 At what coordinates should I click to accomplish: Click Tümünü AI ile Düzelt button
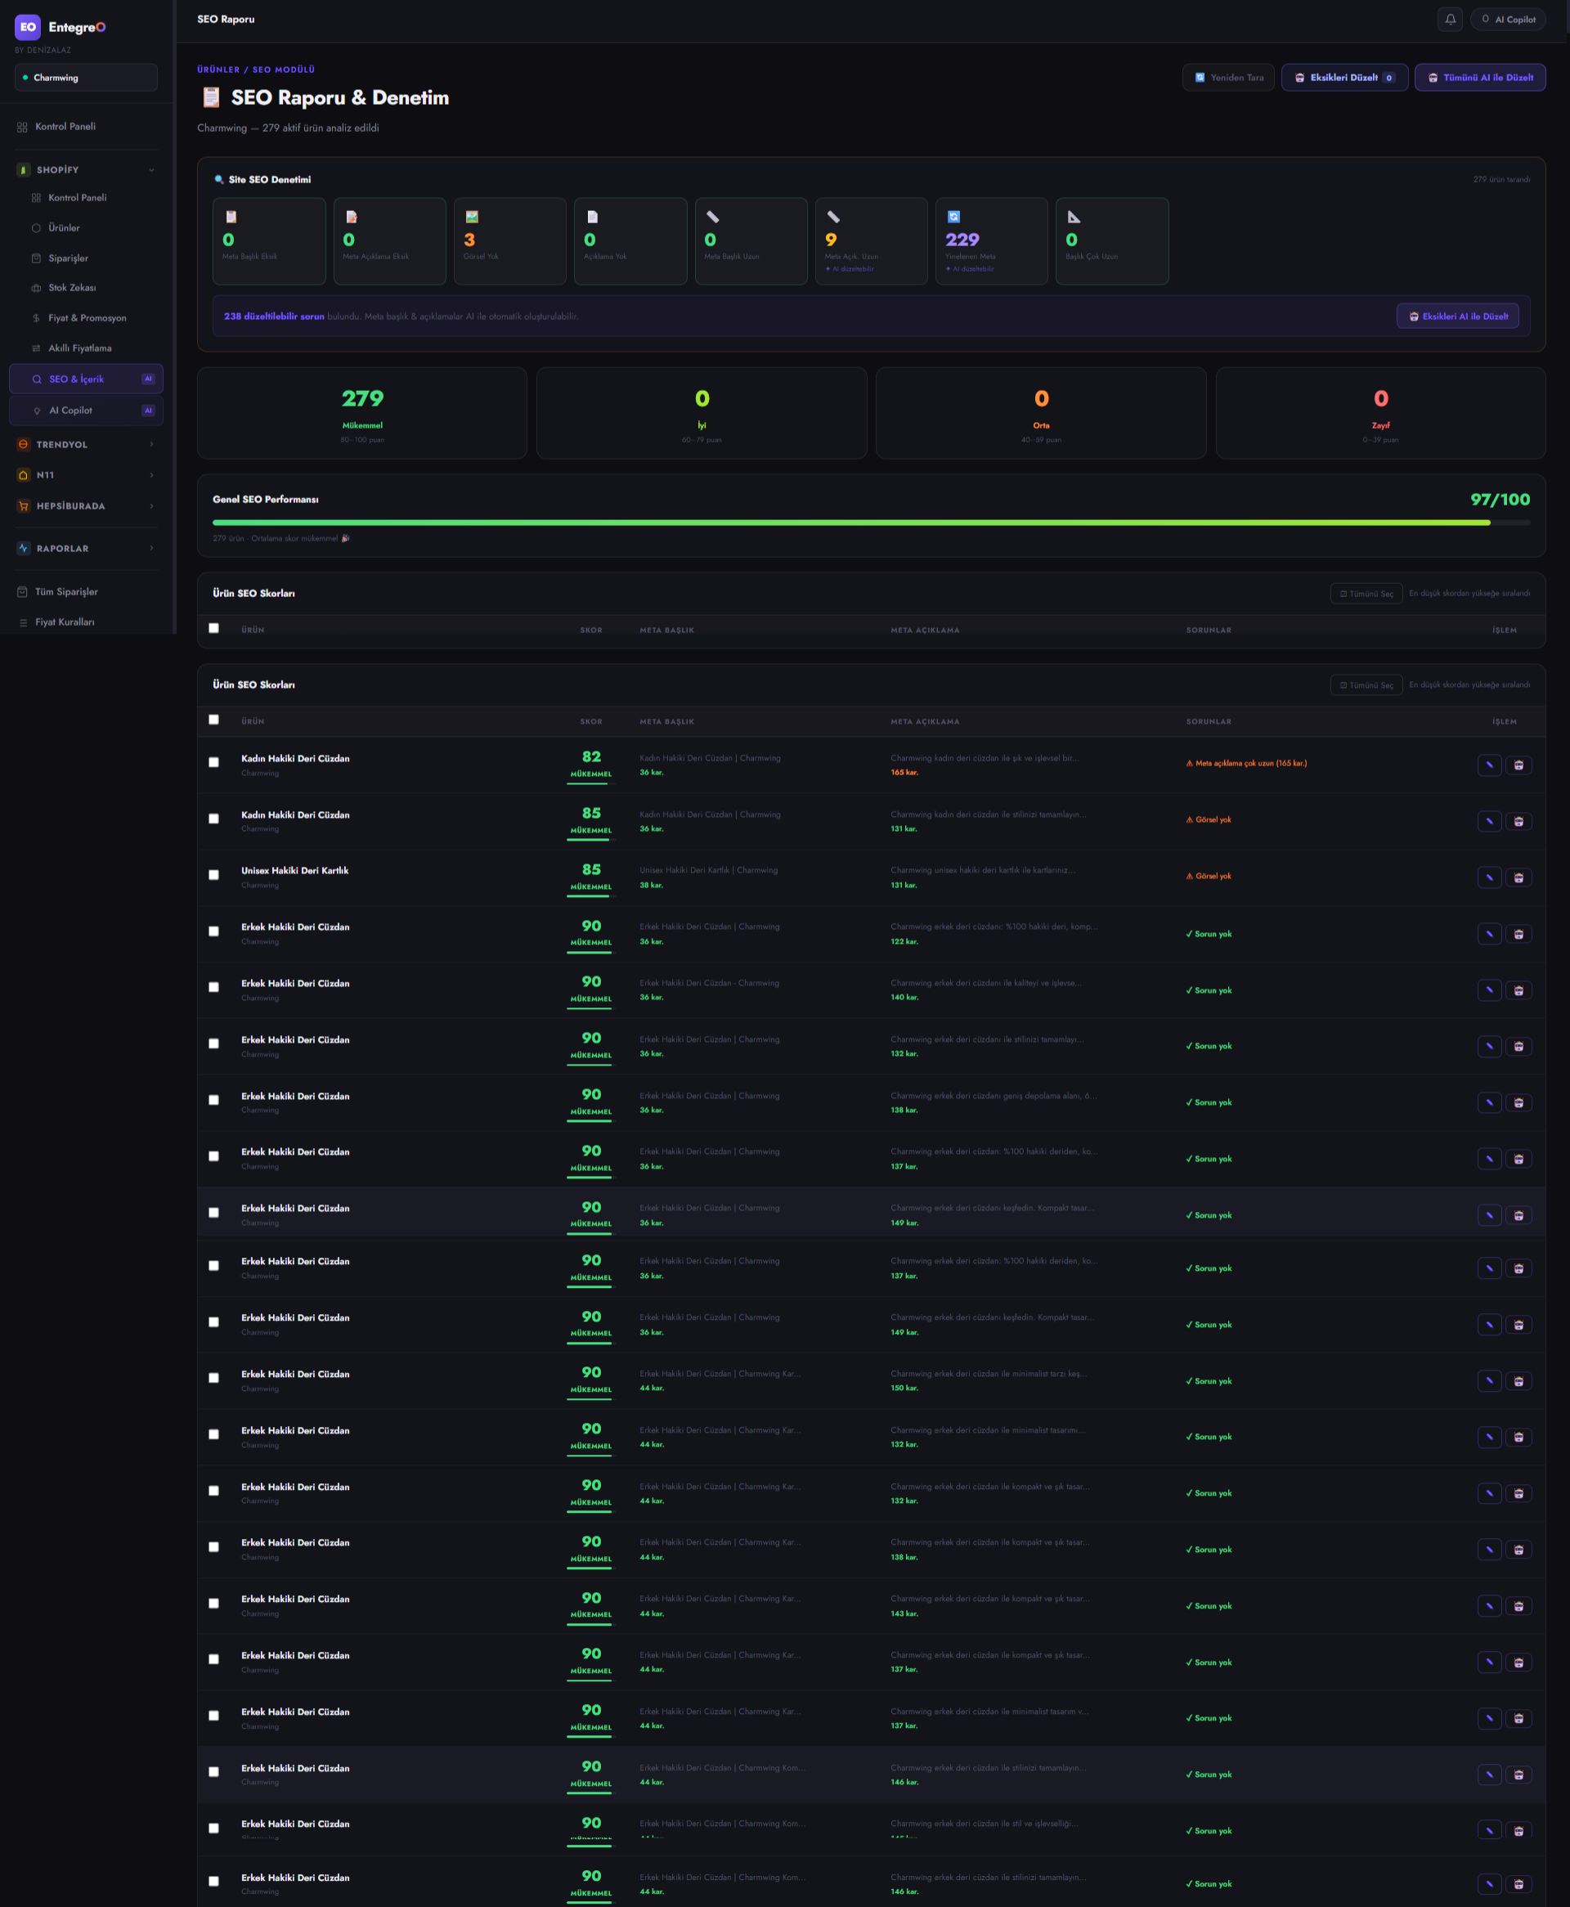[1478, 78]
